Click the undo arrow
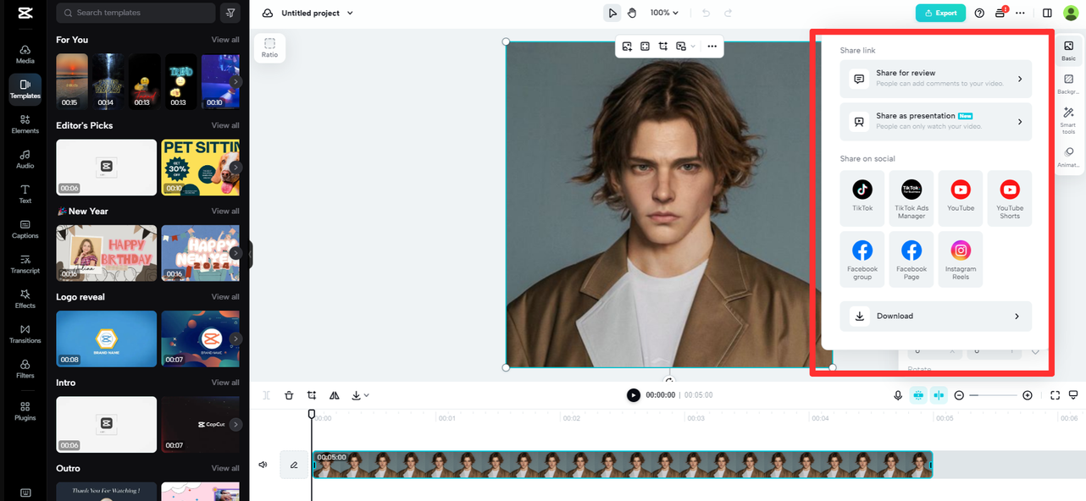The width and height of the screenshot is (1086, 501). click(x=706, y=13)
